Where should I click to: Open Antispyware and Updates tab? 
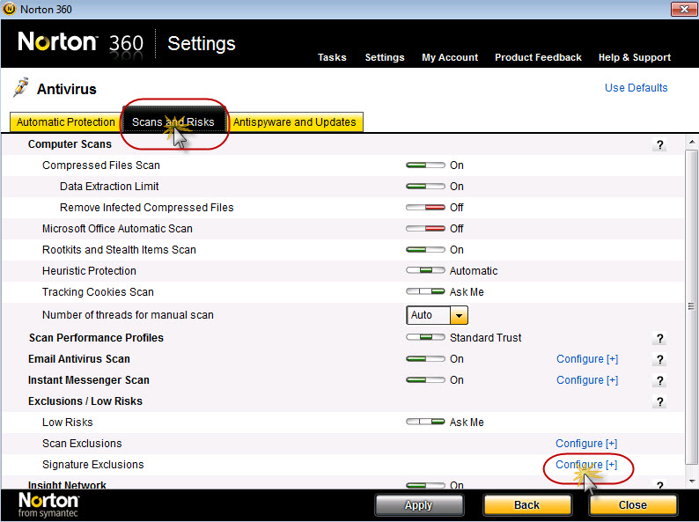tap(295, 122)
